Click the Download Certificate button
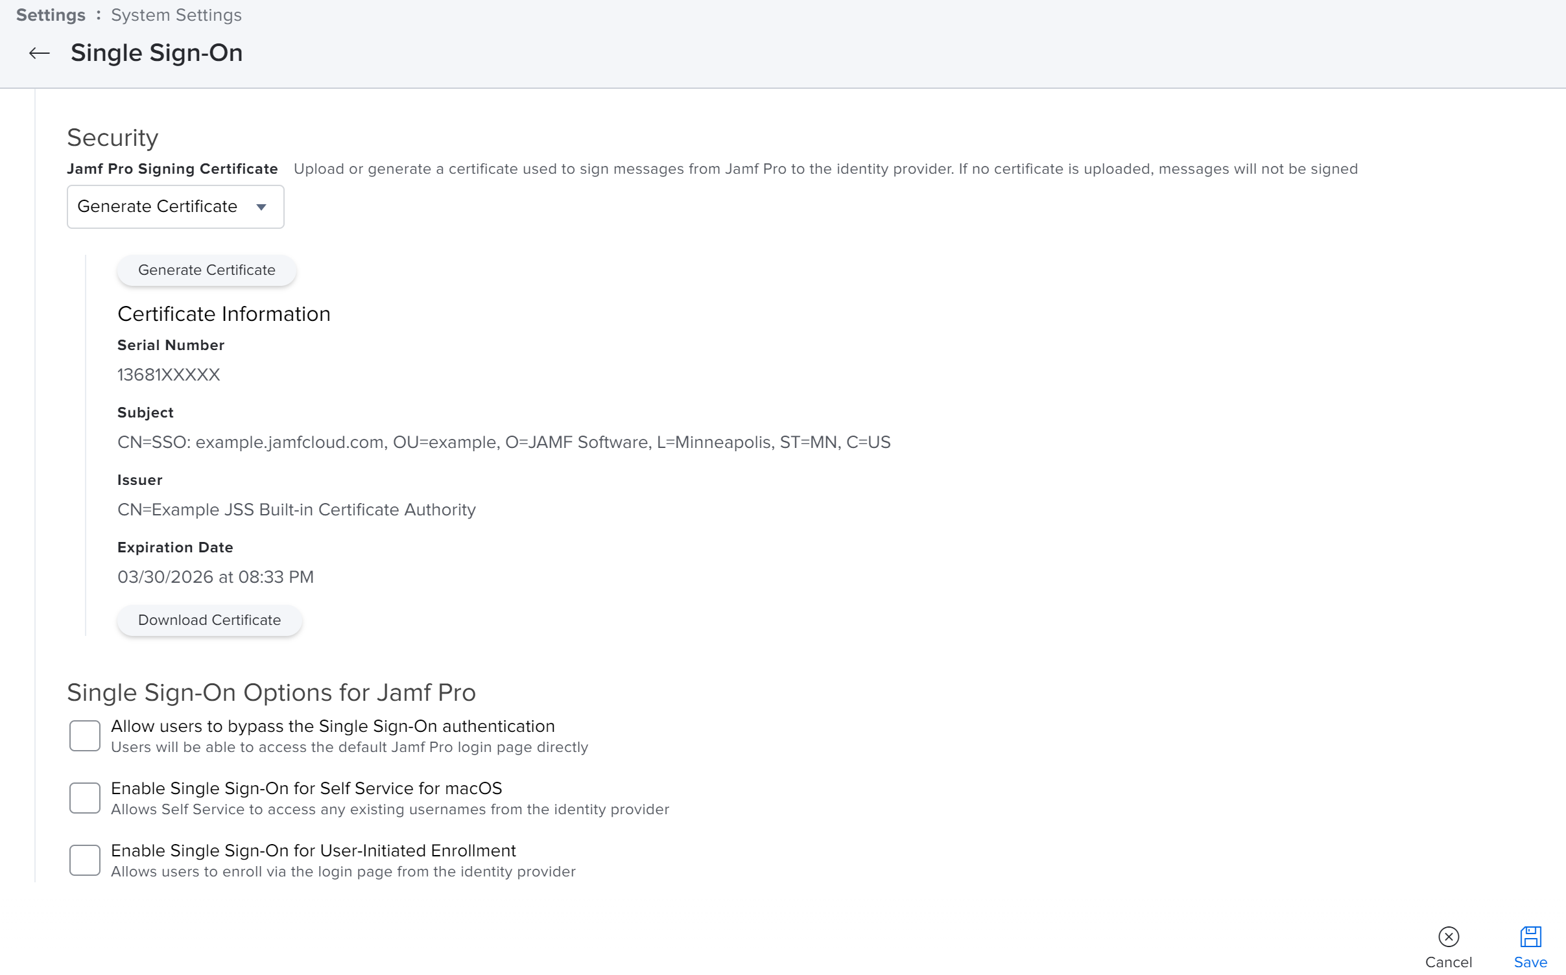Screen dimensions: 1566x975 (x=209, y=620)
